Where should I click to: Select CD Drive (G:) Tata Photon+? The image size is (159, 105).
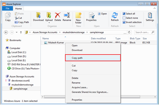(23, 68)
